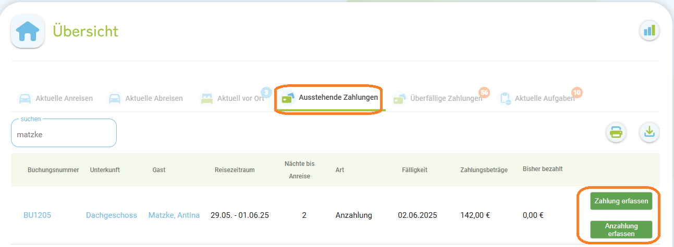The height and width of the screenshot is (247, 674).
Task: Click the car icon beside Aktuelle Anreisen
Action: point(24,98)
